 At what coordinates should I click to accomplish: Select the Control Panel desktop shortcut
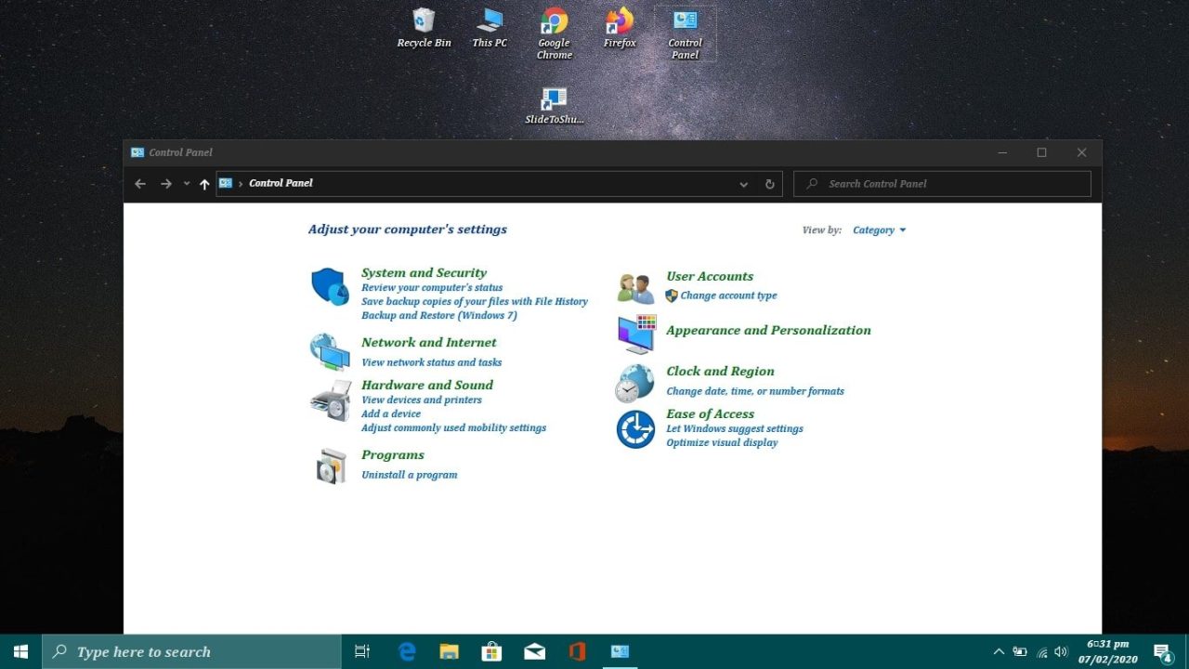[x=686, y=33]
